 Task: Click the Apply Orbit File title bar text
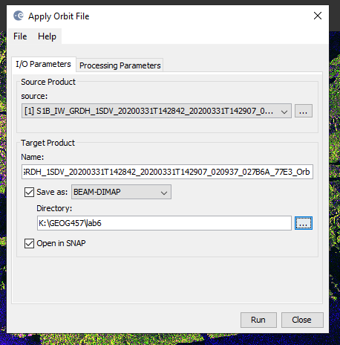[x=59, y=16]
